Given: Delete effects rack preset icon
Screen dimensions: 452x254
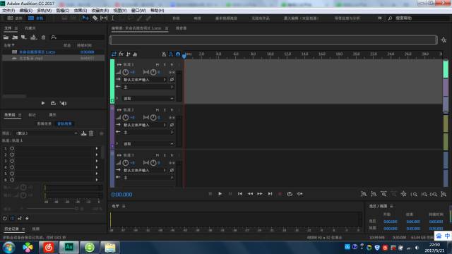Looking at the screenshot, I should 91,133.
